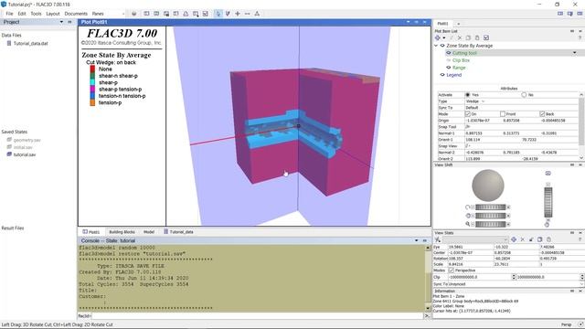Toggle visibility eye of Cutting Tool
This screenshot has height=329, width=585.
coord(449,53)
